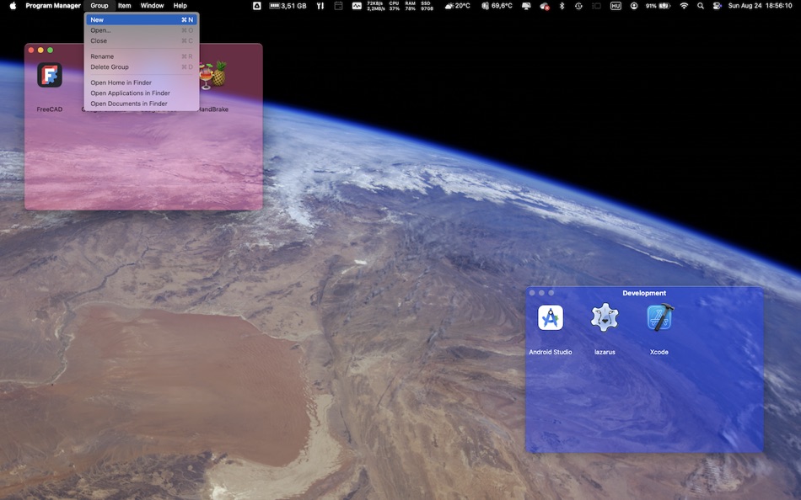
Task: Open the Help menu
Action: click(x=180, y=6)
